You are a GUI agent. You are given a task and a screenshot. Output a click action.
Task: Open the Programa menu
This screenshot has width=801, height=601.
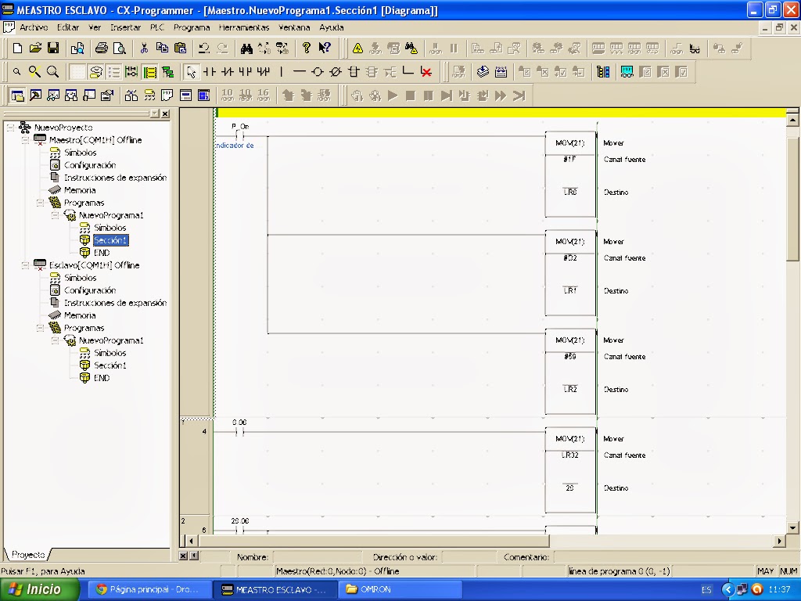coord(192,27)
